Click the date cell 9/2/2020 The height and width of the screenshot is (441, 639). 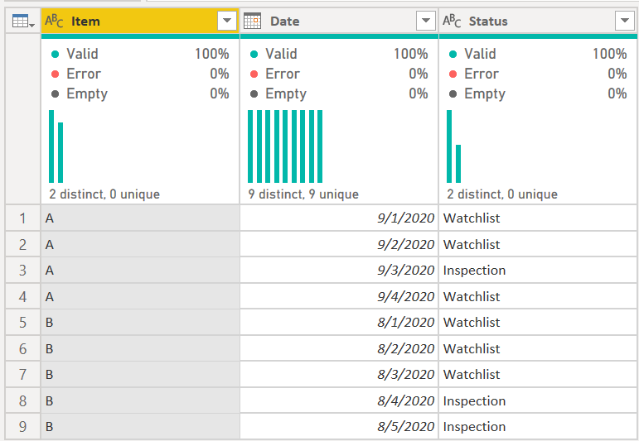click(x=339, y=244)
